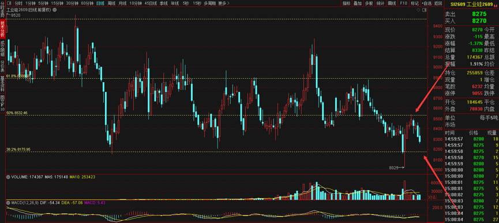Click the 笔数 value 6232
This screenshot has height=223, width=499.
point(477,86)
